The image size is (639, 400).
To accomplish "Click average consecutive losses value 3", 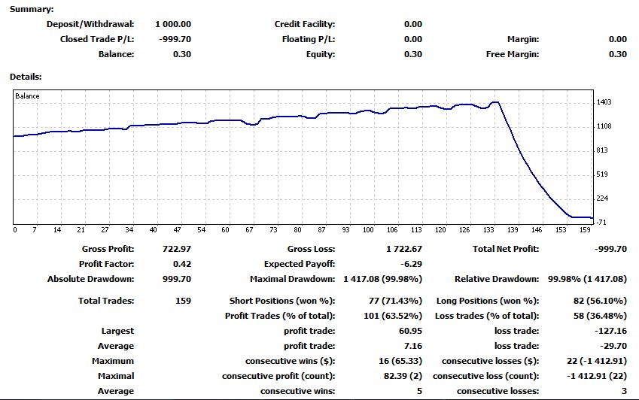I will pyautogui.click(x=624, y=391).
